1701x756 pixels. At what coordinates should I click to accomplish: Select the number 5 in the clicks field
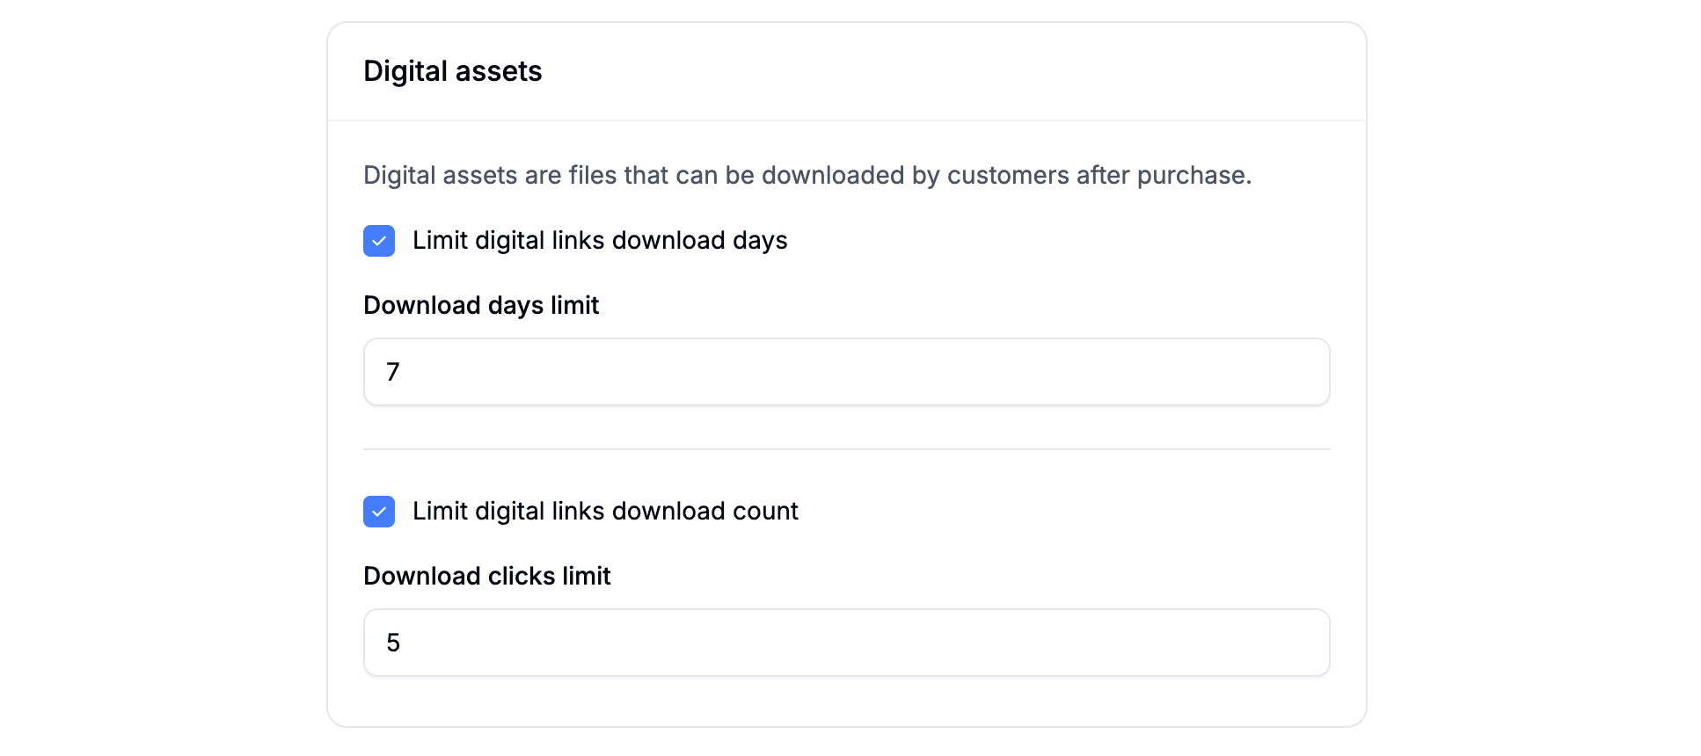tap(393, 643)
